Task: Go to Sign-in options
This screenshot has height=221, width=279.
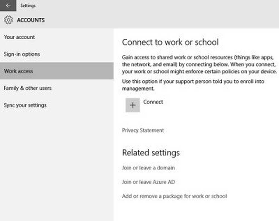Action: [x=22, y=54]
